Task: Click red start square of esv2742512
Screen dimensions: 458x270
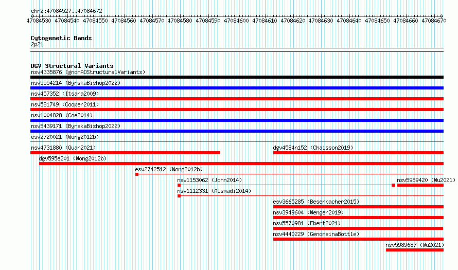Action: click(x=137, y=174)
